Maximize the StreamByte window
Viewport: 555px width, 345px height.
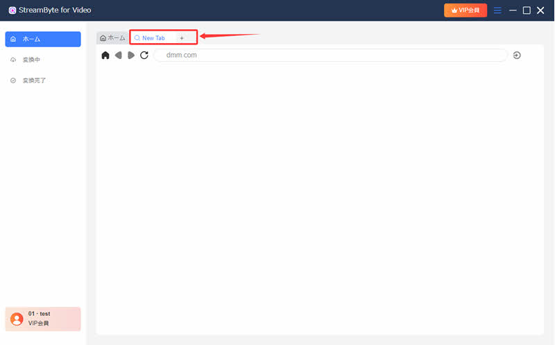pos(527,10)
